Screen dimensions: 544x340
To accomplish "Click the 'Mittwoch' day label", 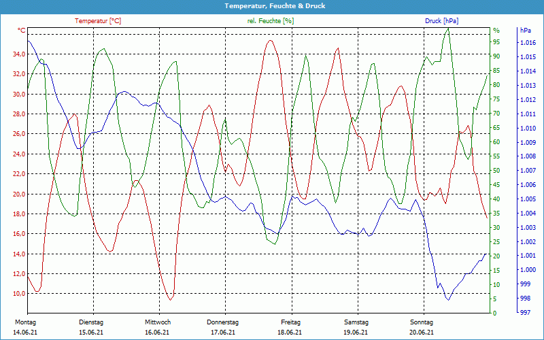I will (x=158, y=322).
